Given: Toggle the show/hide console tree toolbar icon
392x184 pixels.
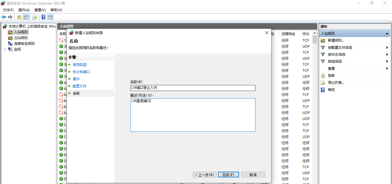Looking at the screenshot, I should [26, 17].
